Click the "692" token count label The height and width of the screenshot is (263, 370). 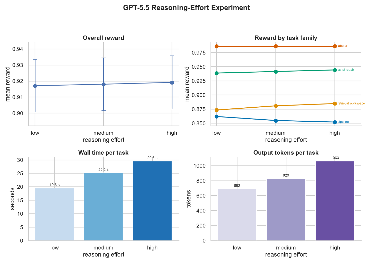pyautogui.click(x=237, y=185)
